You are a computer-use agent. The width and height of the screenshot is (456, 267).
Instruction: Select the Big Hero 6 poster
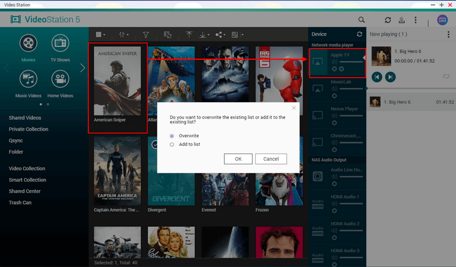279,74
